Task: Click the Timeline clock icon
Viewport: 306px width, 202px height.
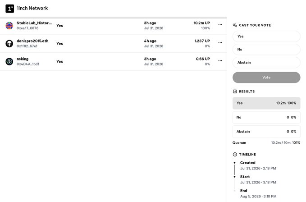Action: click(x=235, y=154)
